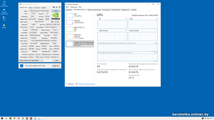Screen dimensions: 214x120
Task: Click the Task Manager taskbar icon
Action: pyautogui.click(x=39, y=118)
